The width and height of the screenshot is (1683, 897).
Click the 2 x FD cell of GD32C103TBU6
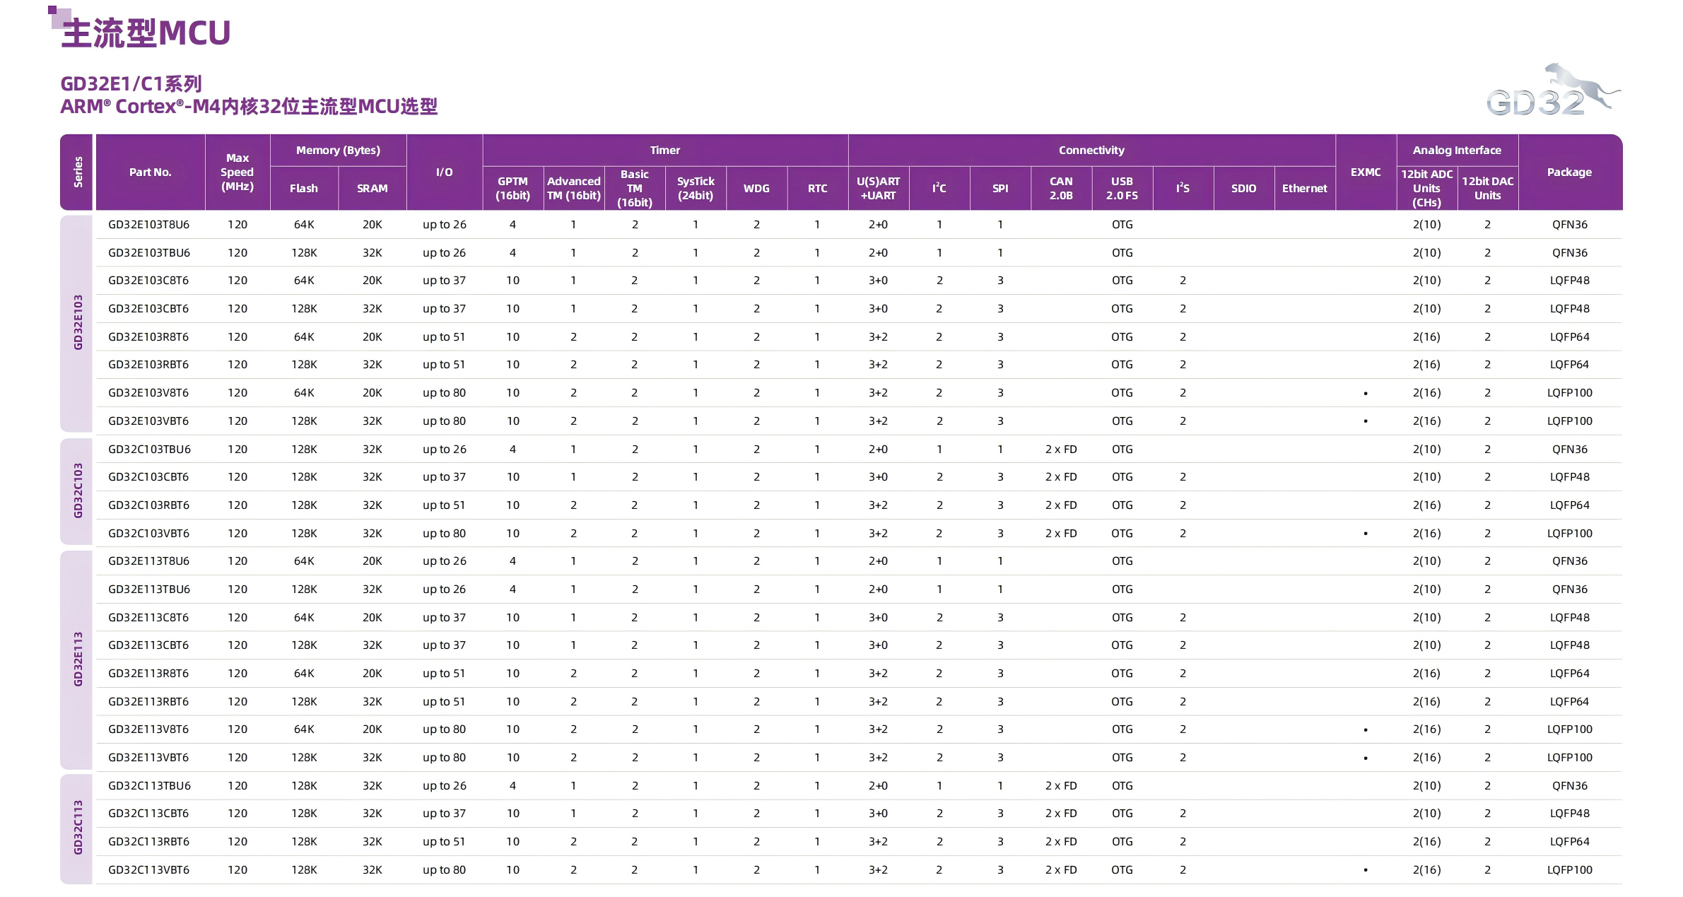click(x=1060, y=450)
